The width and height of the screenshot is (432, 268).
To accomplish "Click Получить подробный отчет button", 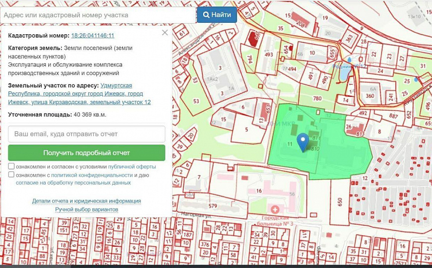I will point(86,153).
